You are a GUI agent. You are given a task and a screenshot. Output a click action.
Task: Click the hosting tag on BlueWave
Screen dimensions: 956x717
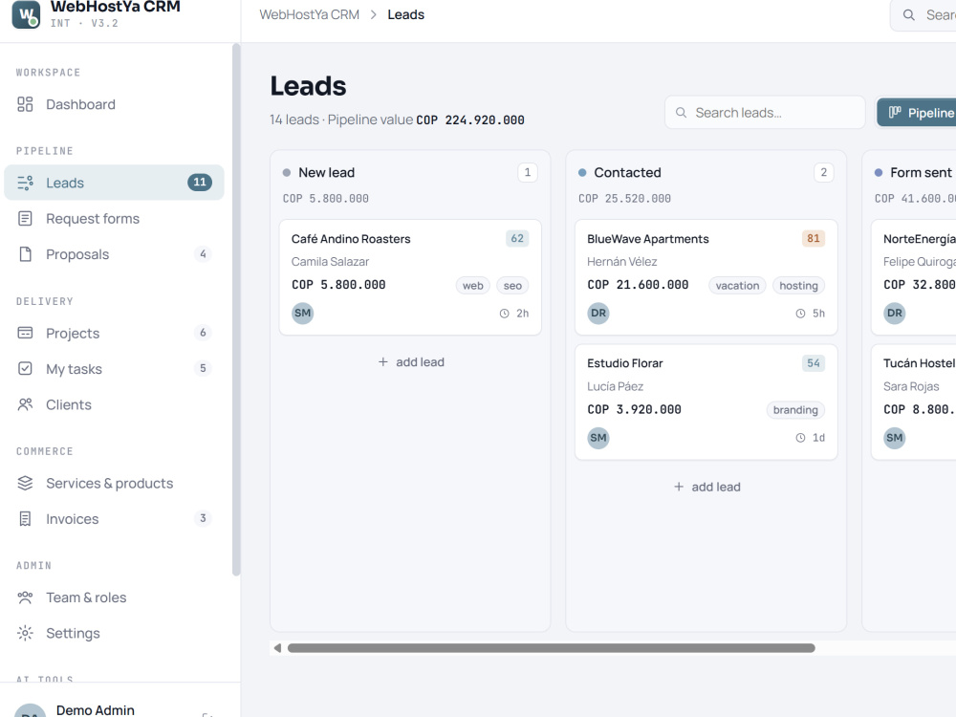click(798, 285)
